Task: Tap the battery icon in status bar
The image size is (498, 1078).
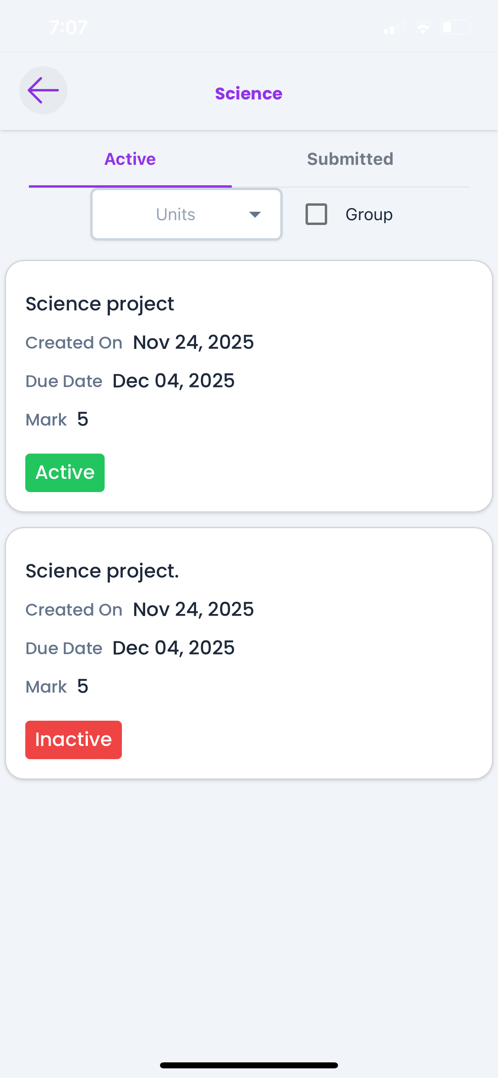Action: (456, 28)
